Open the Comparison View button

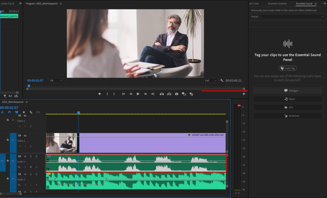tap(184, 94)
